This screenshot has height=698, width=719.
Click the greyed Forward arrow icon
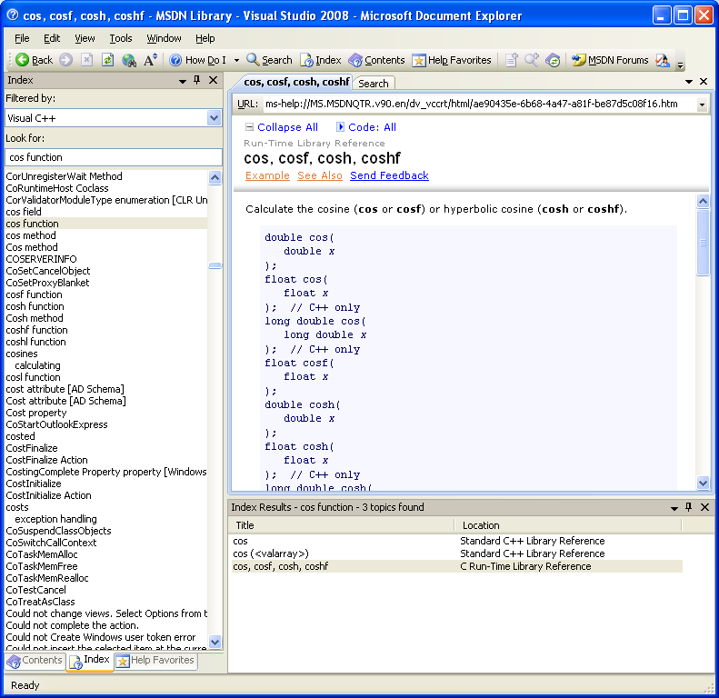(66, 60)
